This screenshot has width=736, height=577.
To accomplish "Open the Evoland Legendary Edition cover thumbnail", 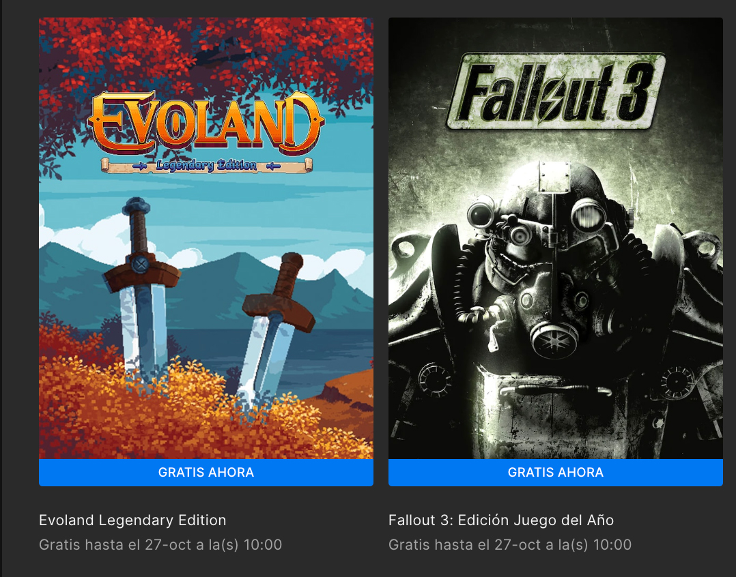I will [x=206, y=238].
